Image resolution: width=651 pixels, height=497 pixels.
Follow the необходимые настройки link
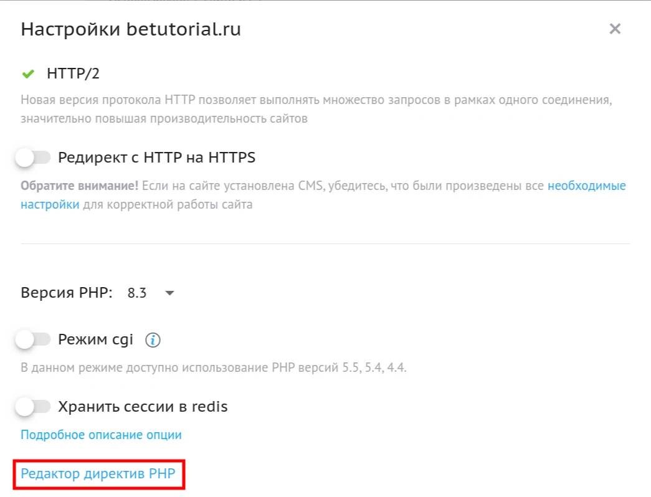click(x=587, y=186)
